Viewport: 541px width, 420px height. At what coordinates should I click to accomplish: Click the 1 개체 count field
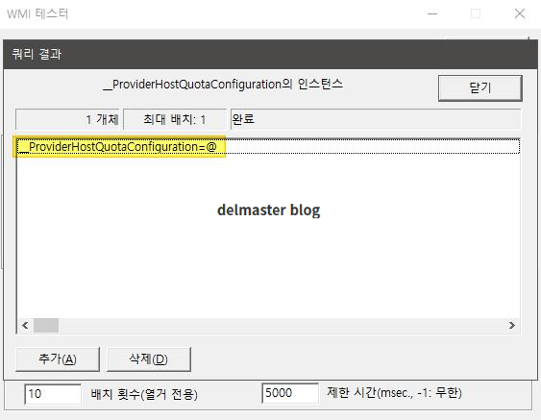[x=67, y=119]
